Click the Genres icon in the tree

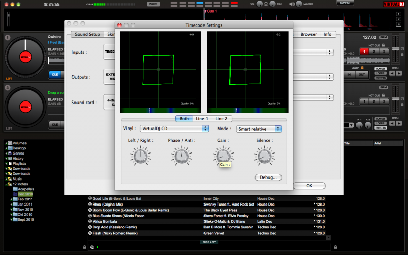(10, 154)
